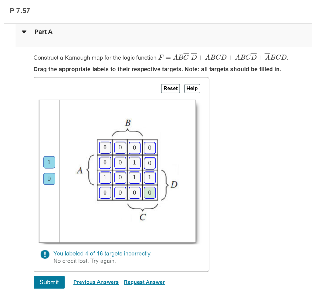Click the green-highlighted cell in the K-map
The width and height of the screenshot is (312, 298).
click(x=149, y=192)
